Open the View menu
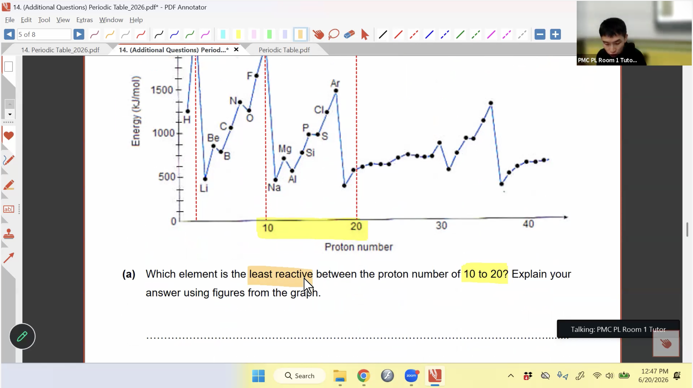This screenshot has height=388, width=693. pyautogui.click(x=63, y=20)
